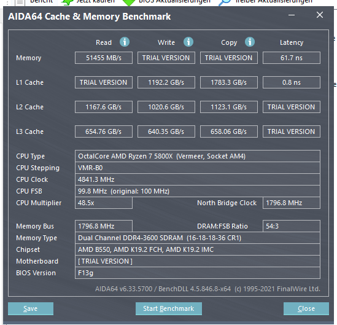Click the Close button

306,308
